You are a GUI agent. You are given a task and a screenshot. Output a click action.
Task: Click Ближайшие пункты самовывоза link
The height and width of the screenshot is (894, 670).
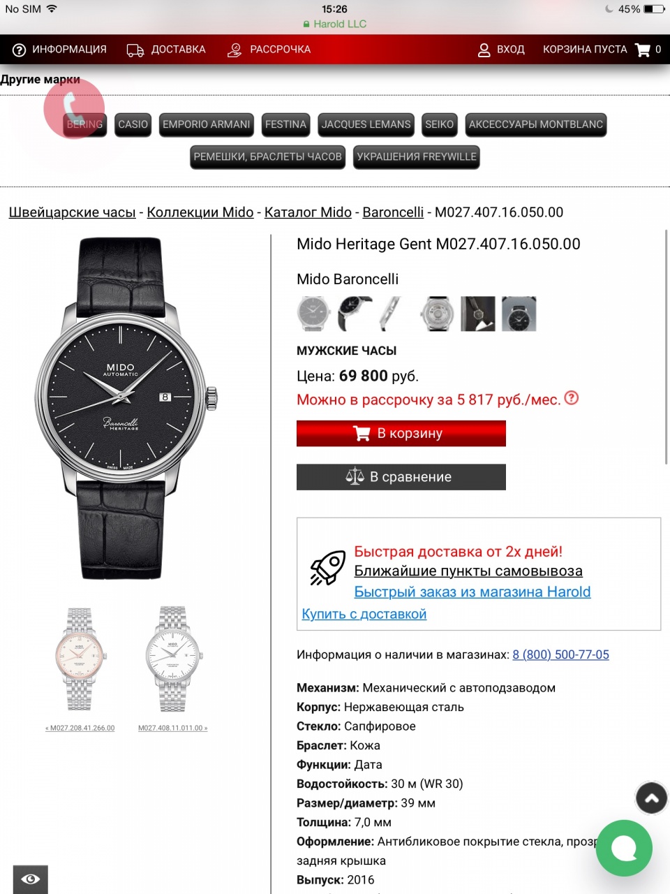[468, 571]
